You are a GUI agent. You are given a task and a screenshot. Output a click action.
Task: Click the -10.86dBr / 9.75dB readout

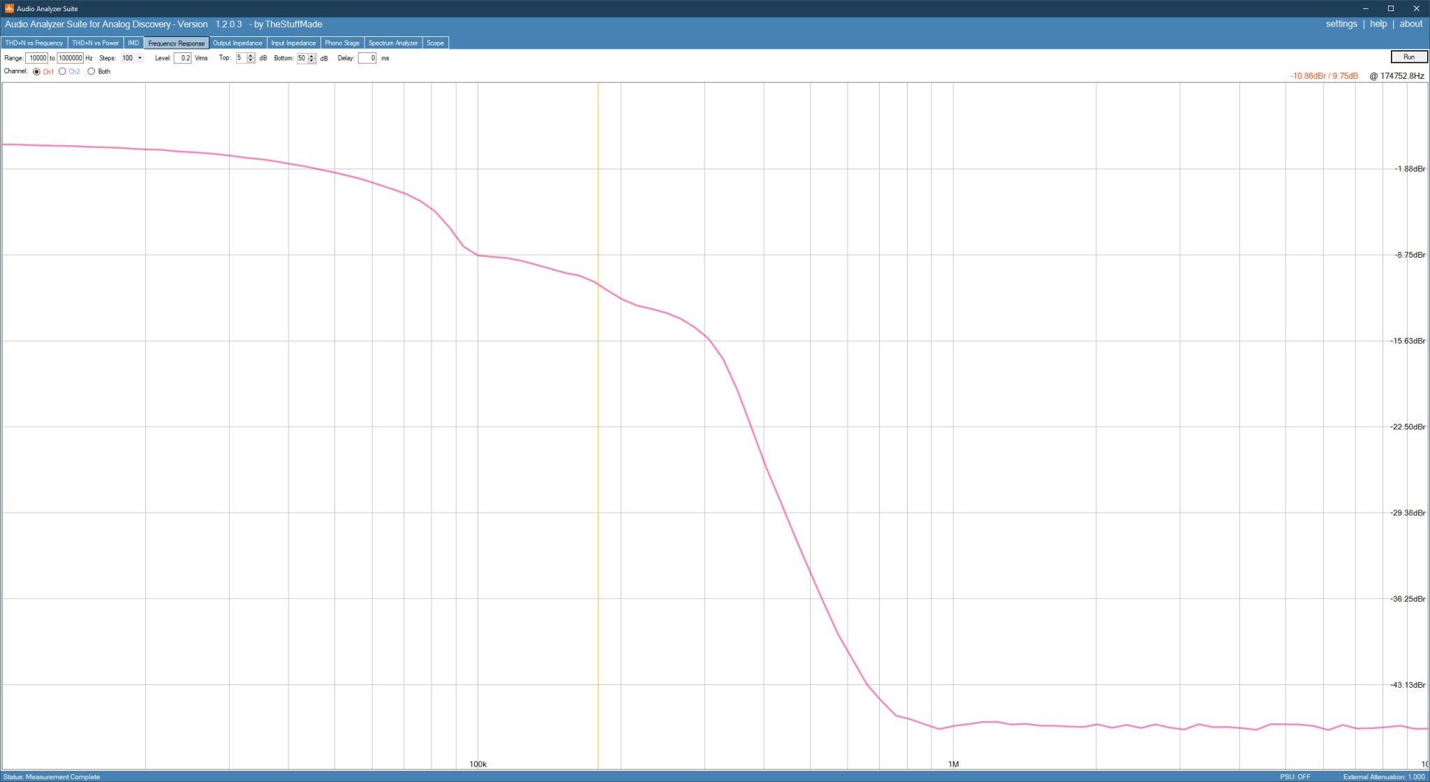pos(1324,75)
